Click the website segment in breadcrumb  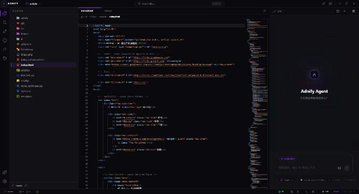coord(103,17)
